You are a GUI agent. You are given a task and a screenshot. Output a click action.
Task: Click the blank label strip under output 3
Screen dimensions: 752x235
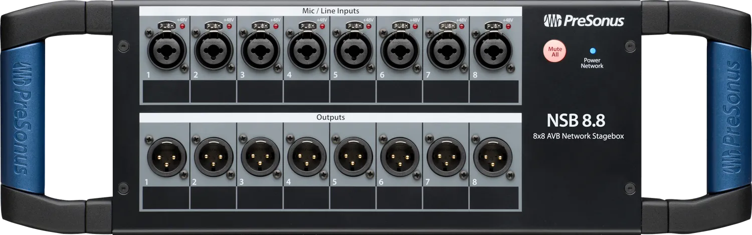(260, 198)
